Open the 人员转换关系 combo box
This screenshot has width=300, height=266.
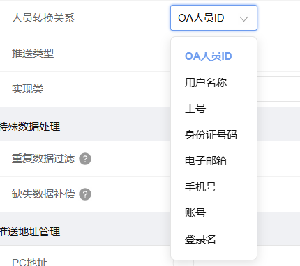[x=213, y=18]
